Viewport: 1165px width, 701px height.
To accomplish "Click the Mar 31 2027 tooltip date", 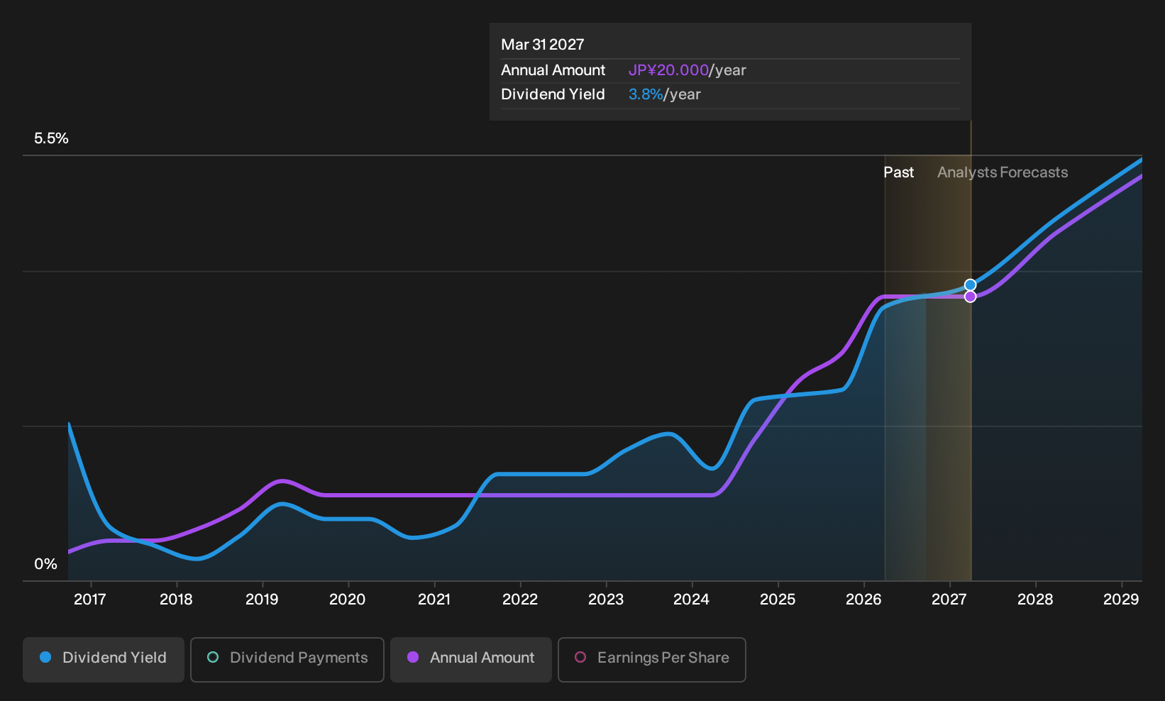I will (x=543, y=45).
